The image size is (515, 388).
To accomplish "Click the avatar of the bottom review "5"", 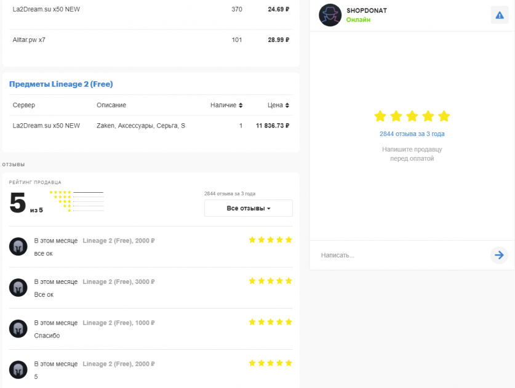I will point(18,370).
